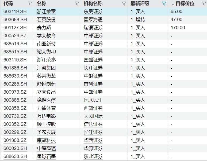The height and width of the screenshot is (161, 207).
Task: Open stock code 688515.SH
Action: [15, 52]
